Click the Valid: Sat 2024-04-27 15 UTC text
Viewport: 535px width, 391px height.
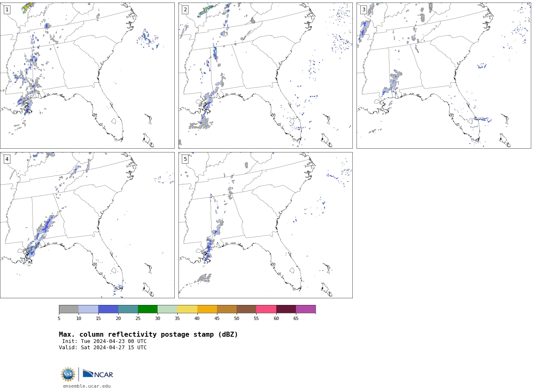103,348
